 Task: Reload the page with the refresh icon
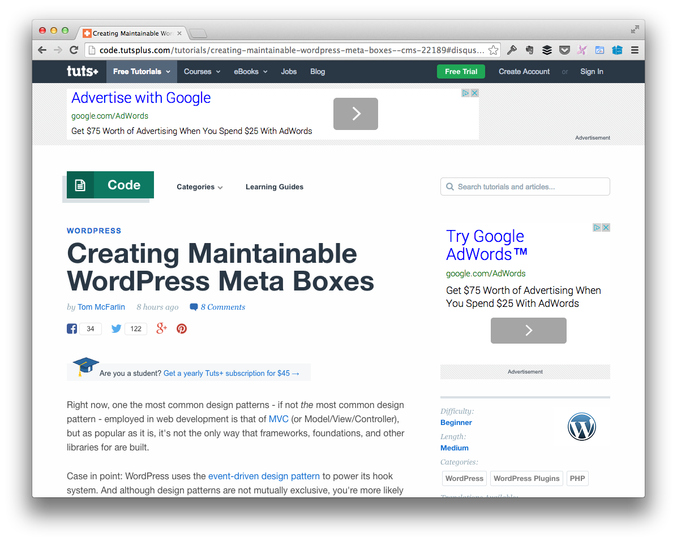(x=74, y=50)
